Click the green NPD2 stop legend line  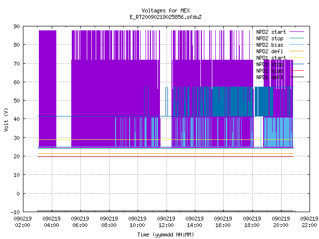[x=297, y=38]
